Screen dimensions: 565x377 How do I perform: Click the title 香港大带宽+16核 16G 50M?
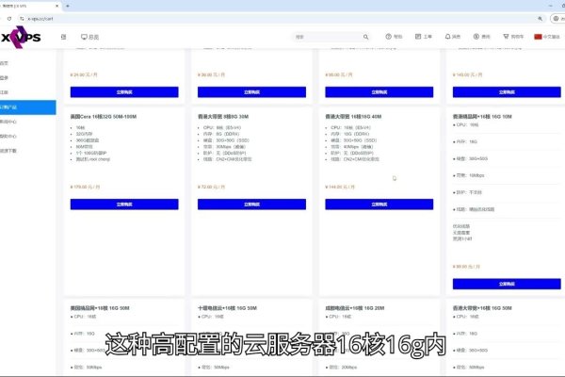pyautogui.click(x=482, y=308)
